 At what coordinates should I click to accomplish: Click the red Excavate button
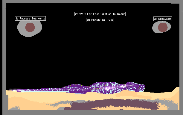[x=163, y=27]
